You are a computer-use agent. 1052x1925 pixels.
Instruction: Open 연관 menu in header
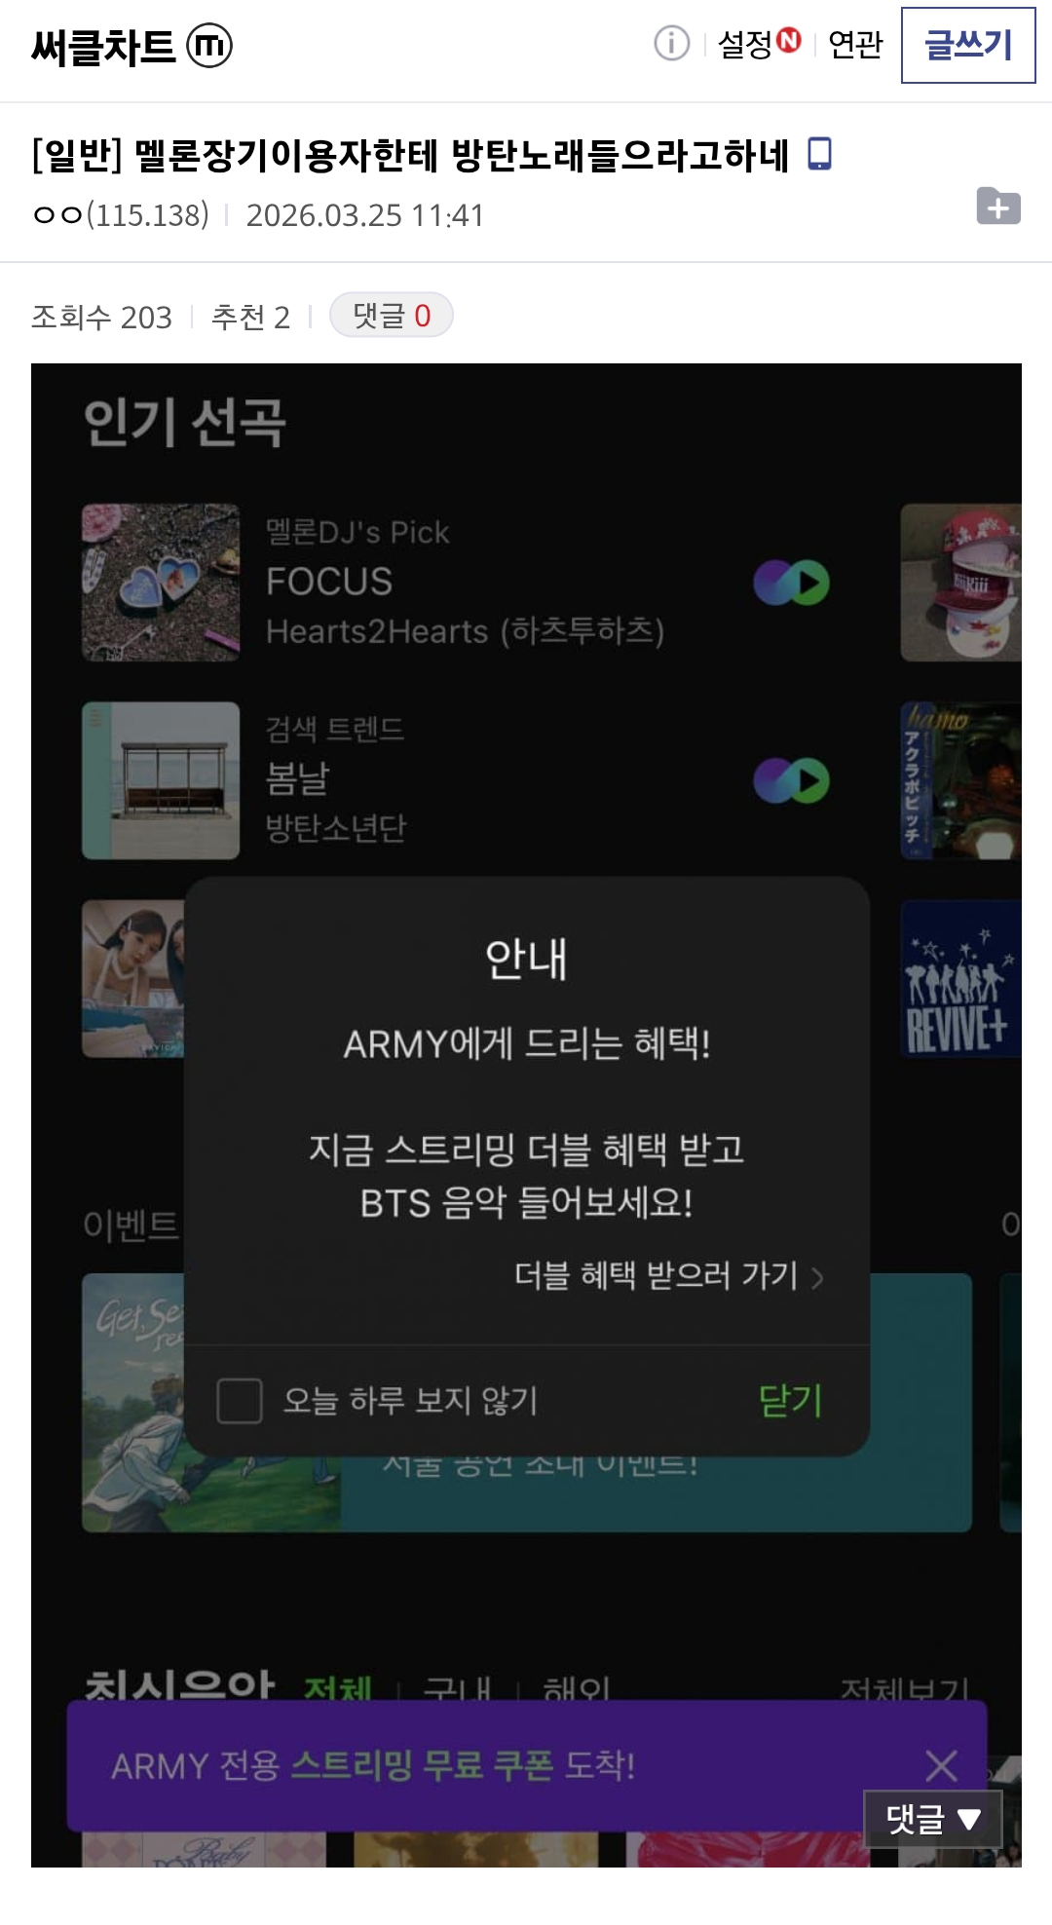point(855,44)
